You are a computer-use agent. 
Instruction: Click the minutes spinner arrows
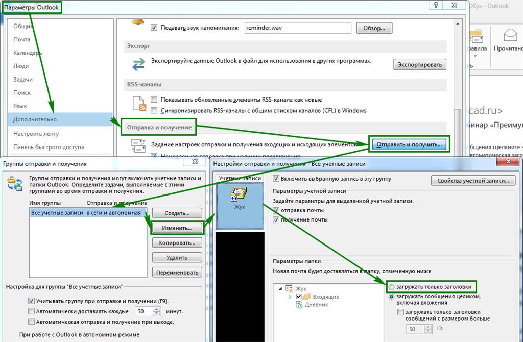pyautogui.click(x=156, y=311)
